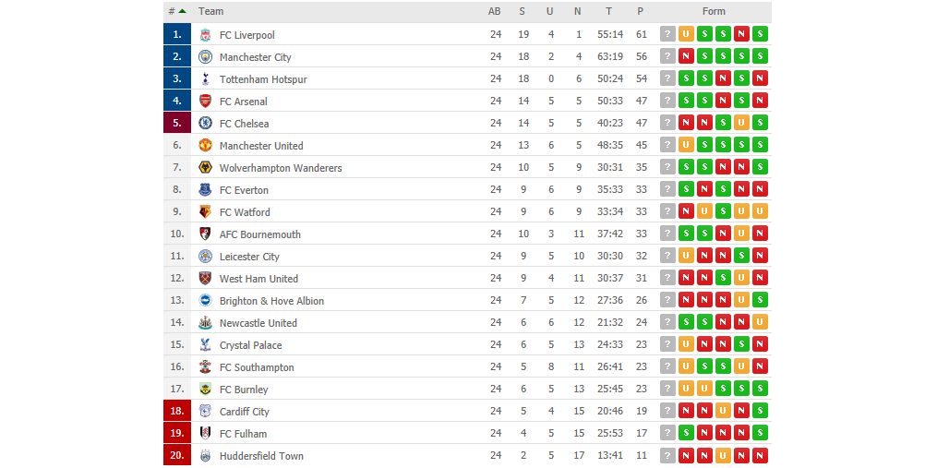The height and width of the screenshot is (468, 925).
Task: Sort the table by P points column
Action: coord(640,11)
